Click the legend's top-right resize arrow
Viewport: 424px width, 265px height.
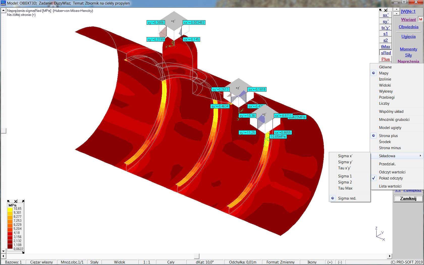[x=23, y=201]
